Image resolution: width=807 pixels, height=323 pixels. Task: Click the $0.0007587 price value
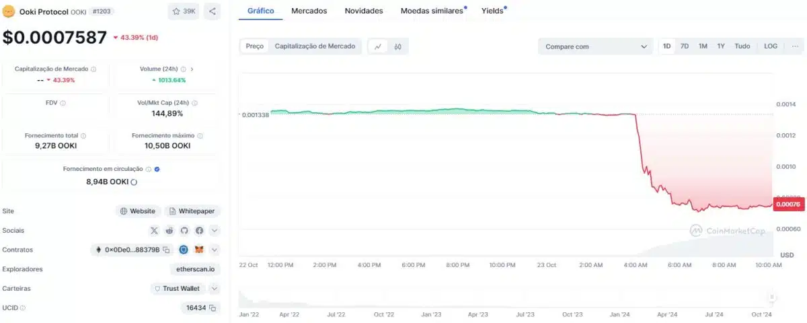click(x=55, y=37)
